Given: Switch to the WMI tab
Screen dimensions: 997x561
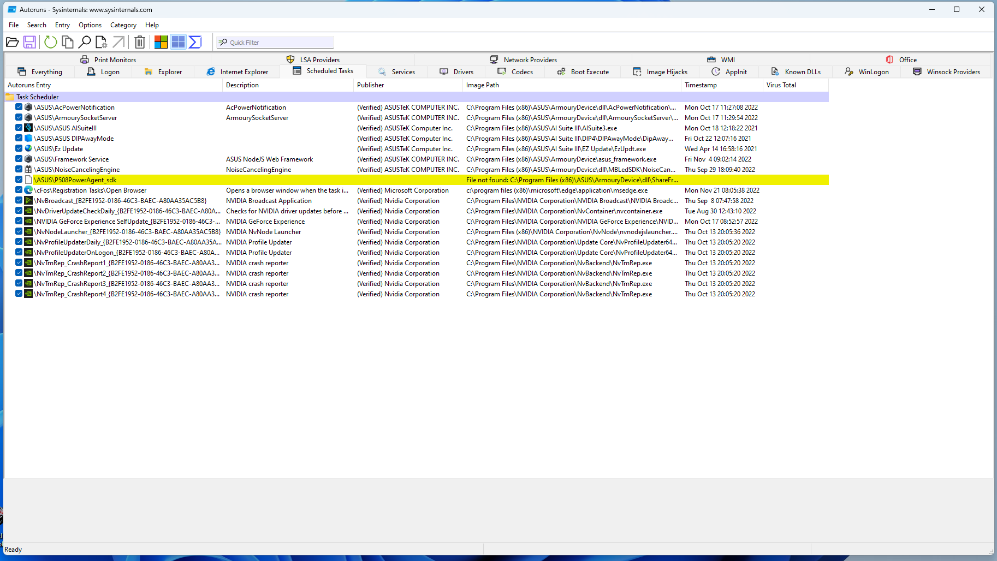Looking at the screenshot, I should tap(721, 60).
